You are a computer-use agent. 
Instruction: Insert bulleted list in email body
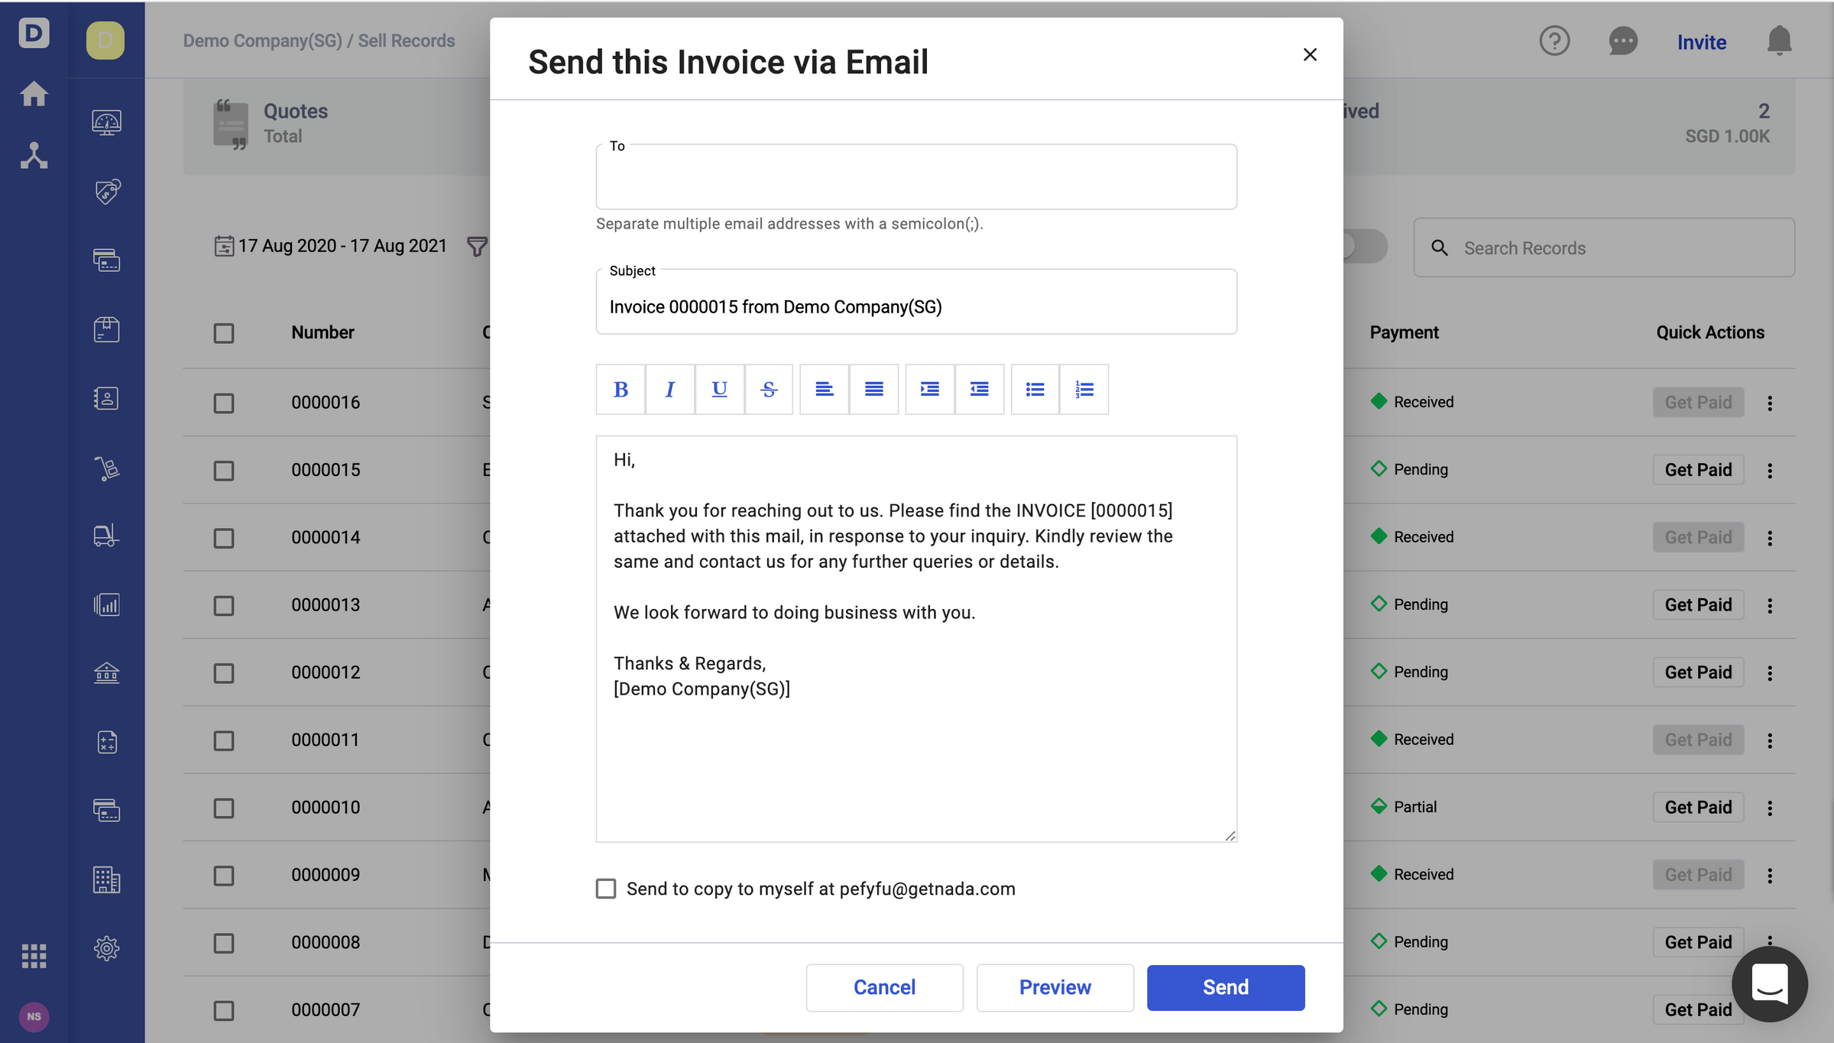[1035, 390]
